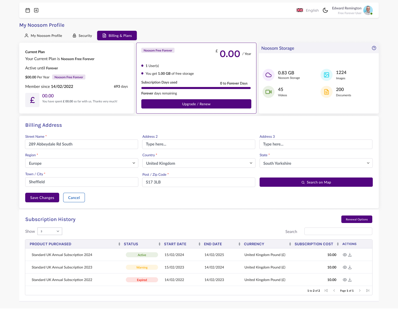398x312 pixels.
Task: Download the 2024 subscription invoice
Action: 350,255
